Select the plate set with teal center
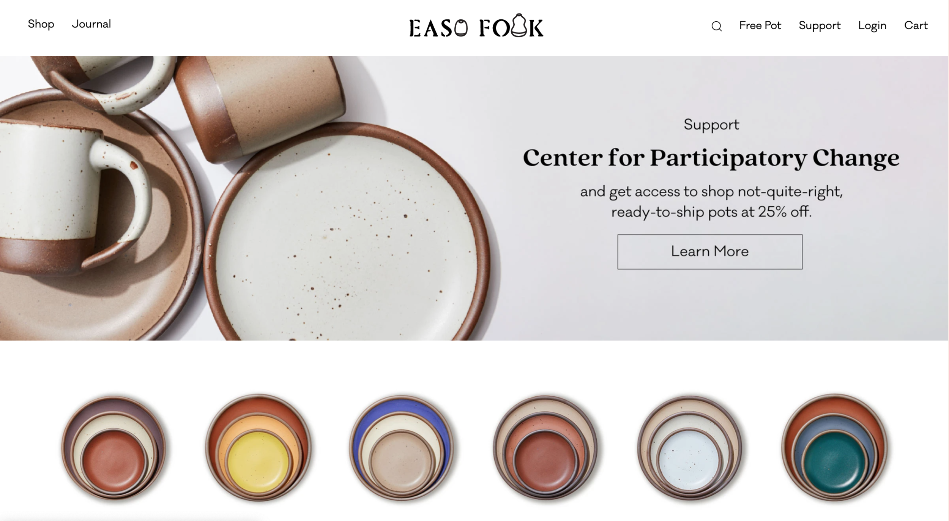Image resolution: width=949 pixels, height=521 pixels. (x=834, y=448)
